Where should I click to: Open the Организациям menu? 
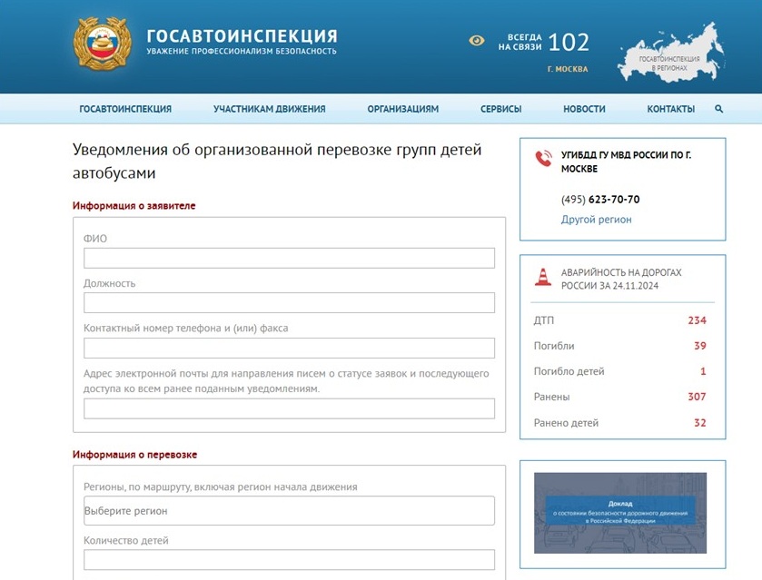pos(403,109)
